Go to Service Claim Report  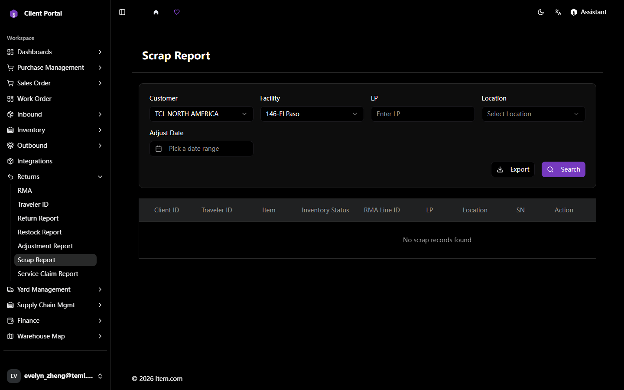click(55, 274)
